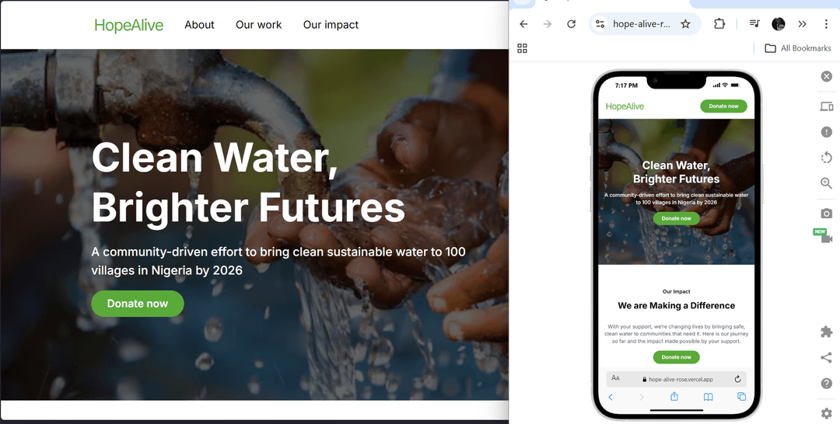Open the help question mark icon

click(x=827, y=384)
